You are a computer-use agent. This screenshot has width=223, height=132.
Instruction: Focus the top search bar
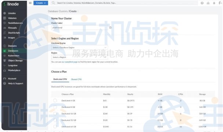(x=124, y=3)
